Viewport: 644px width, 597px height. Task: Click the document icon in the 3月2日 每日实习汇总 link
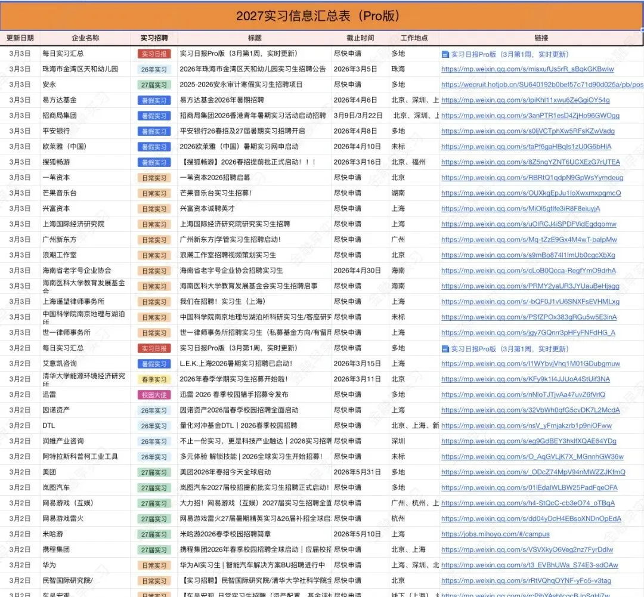click(445, 349)
